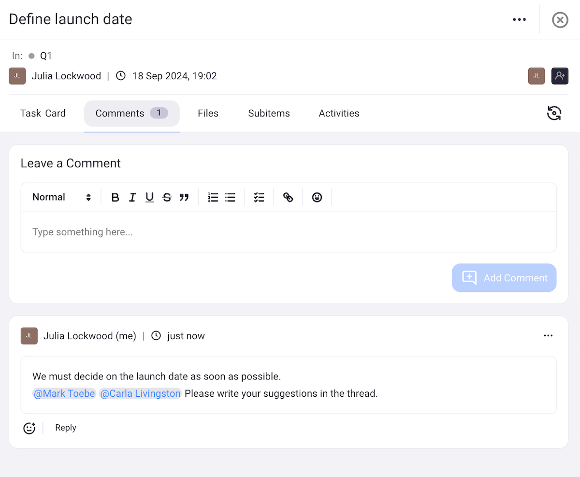580x477 pixels.
Task: Toggle underline text formatting
Action: (149, 197)
